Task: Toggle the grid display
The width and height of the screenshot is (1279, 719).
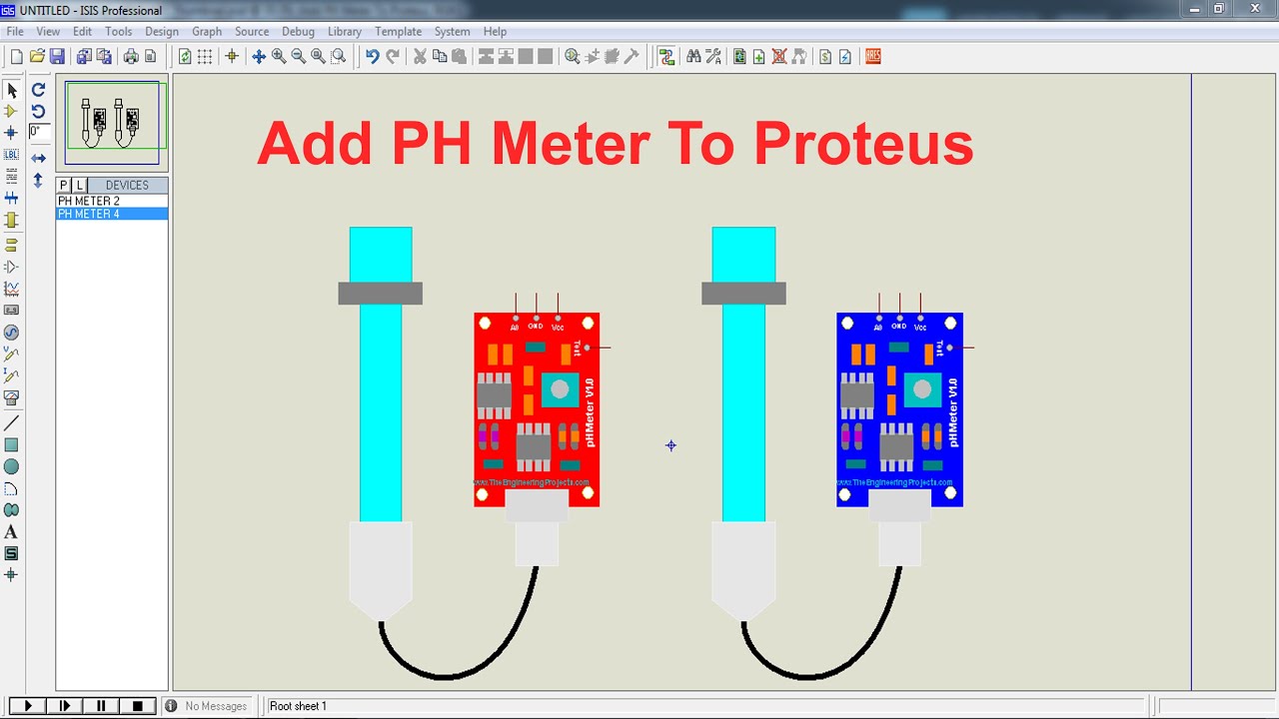Action: (205, 57)
